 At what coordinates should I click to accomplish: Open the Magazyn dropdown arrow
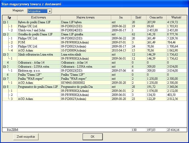point(50,11)
